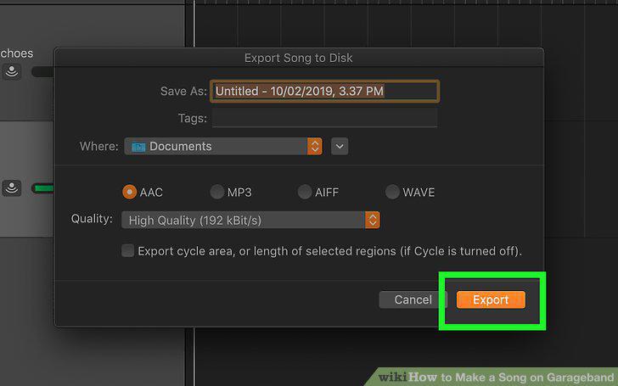Screen dimensions: 618x386
Task: Enable Export cycle area checkbox
Action: [x=127, y=250]
